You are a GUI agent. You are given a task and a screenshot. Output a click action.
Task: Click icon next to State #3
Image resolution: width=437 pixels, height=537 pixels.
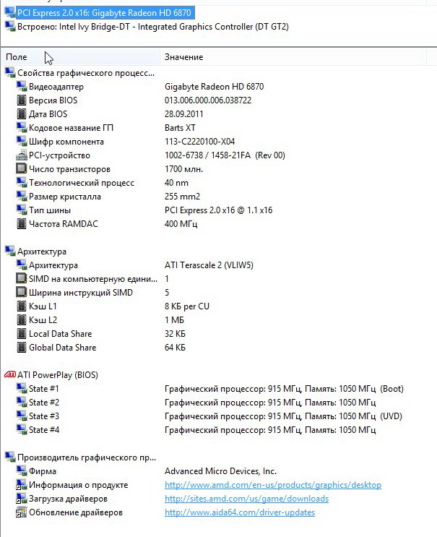click(x=22, y=416)
